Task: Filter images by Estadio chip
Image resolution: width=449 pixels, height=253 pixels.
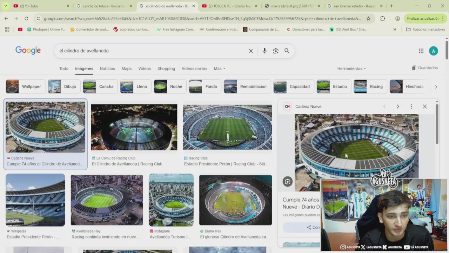Action: pos(333,86)
